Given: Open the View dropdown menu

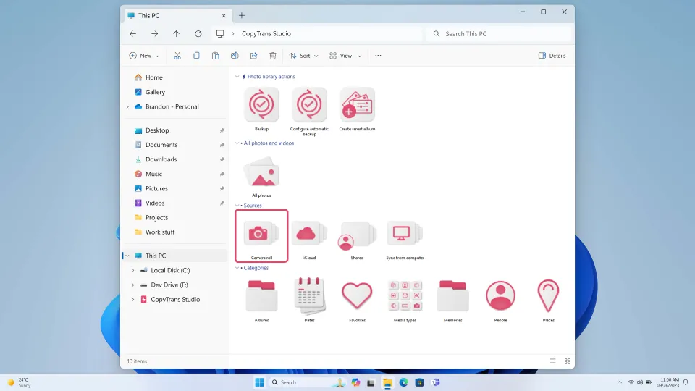Looking at the screenshot, I should point(346,56).
